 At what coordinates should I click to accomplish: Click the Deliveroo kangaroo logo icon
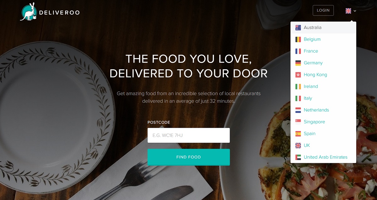click(x=29, y=12)
